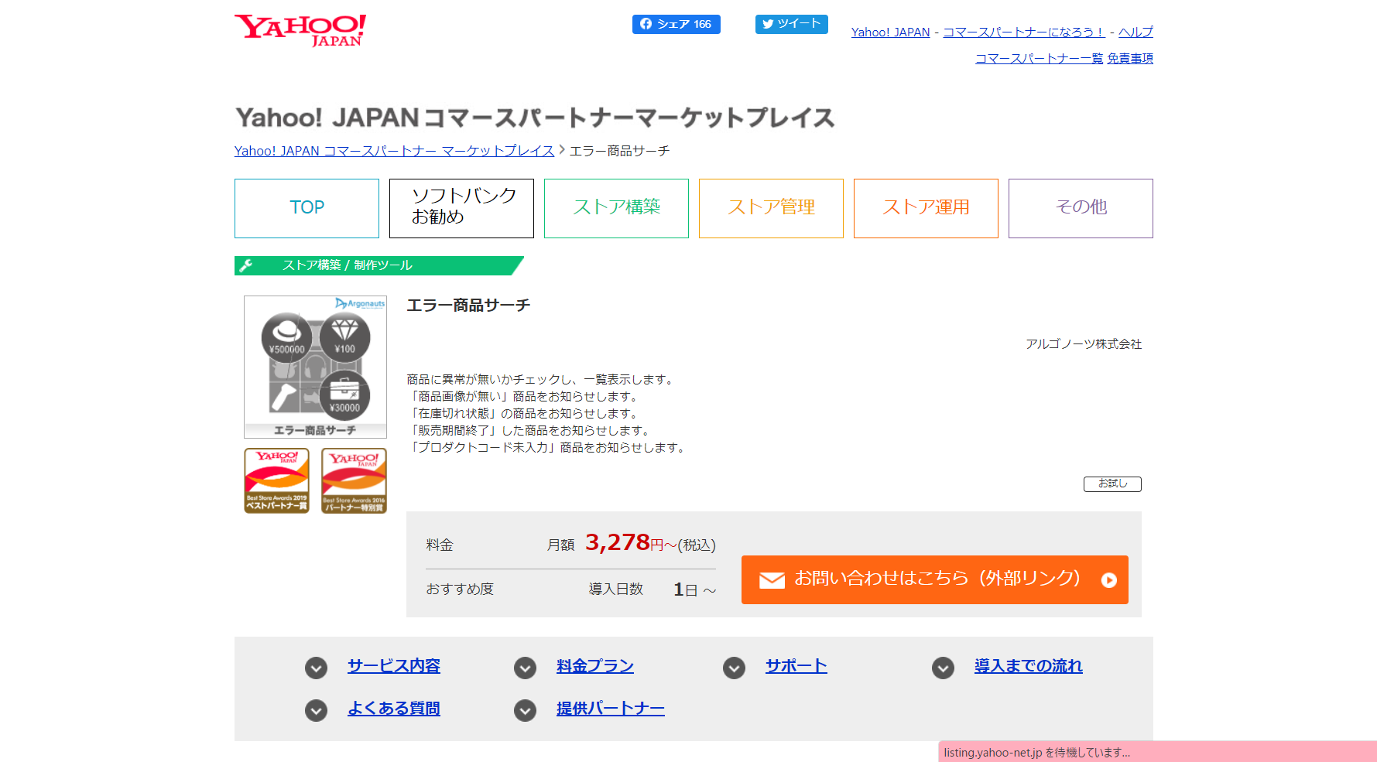Click the Twitter tweet button
The height and width of the screenshot is (762, 1377).
click(x=791, y=24)
